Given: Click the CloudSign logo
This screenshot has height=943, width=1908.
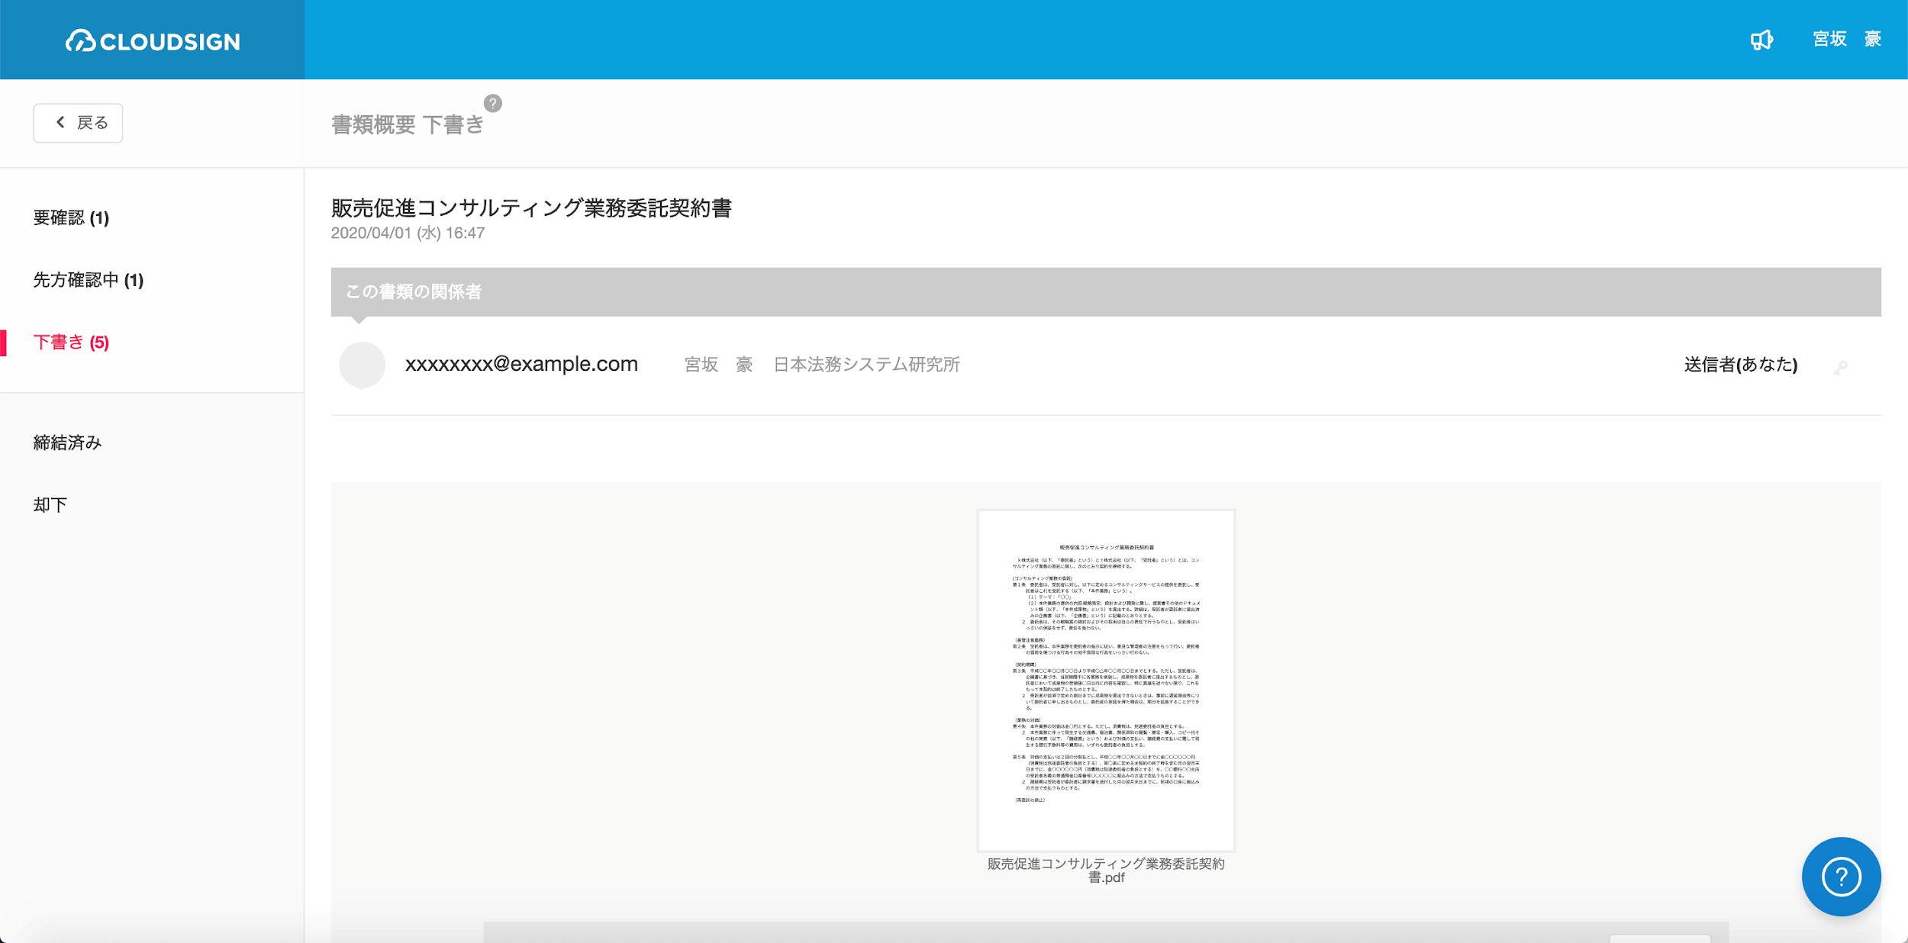Looking at the screenshot, I should 153,41.
